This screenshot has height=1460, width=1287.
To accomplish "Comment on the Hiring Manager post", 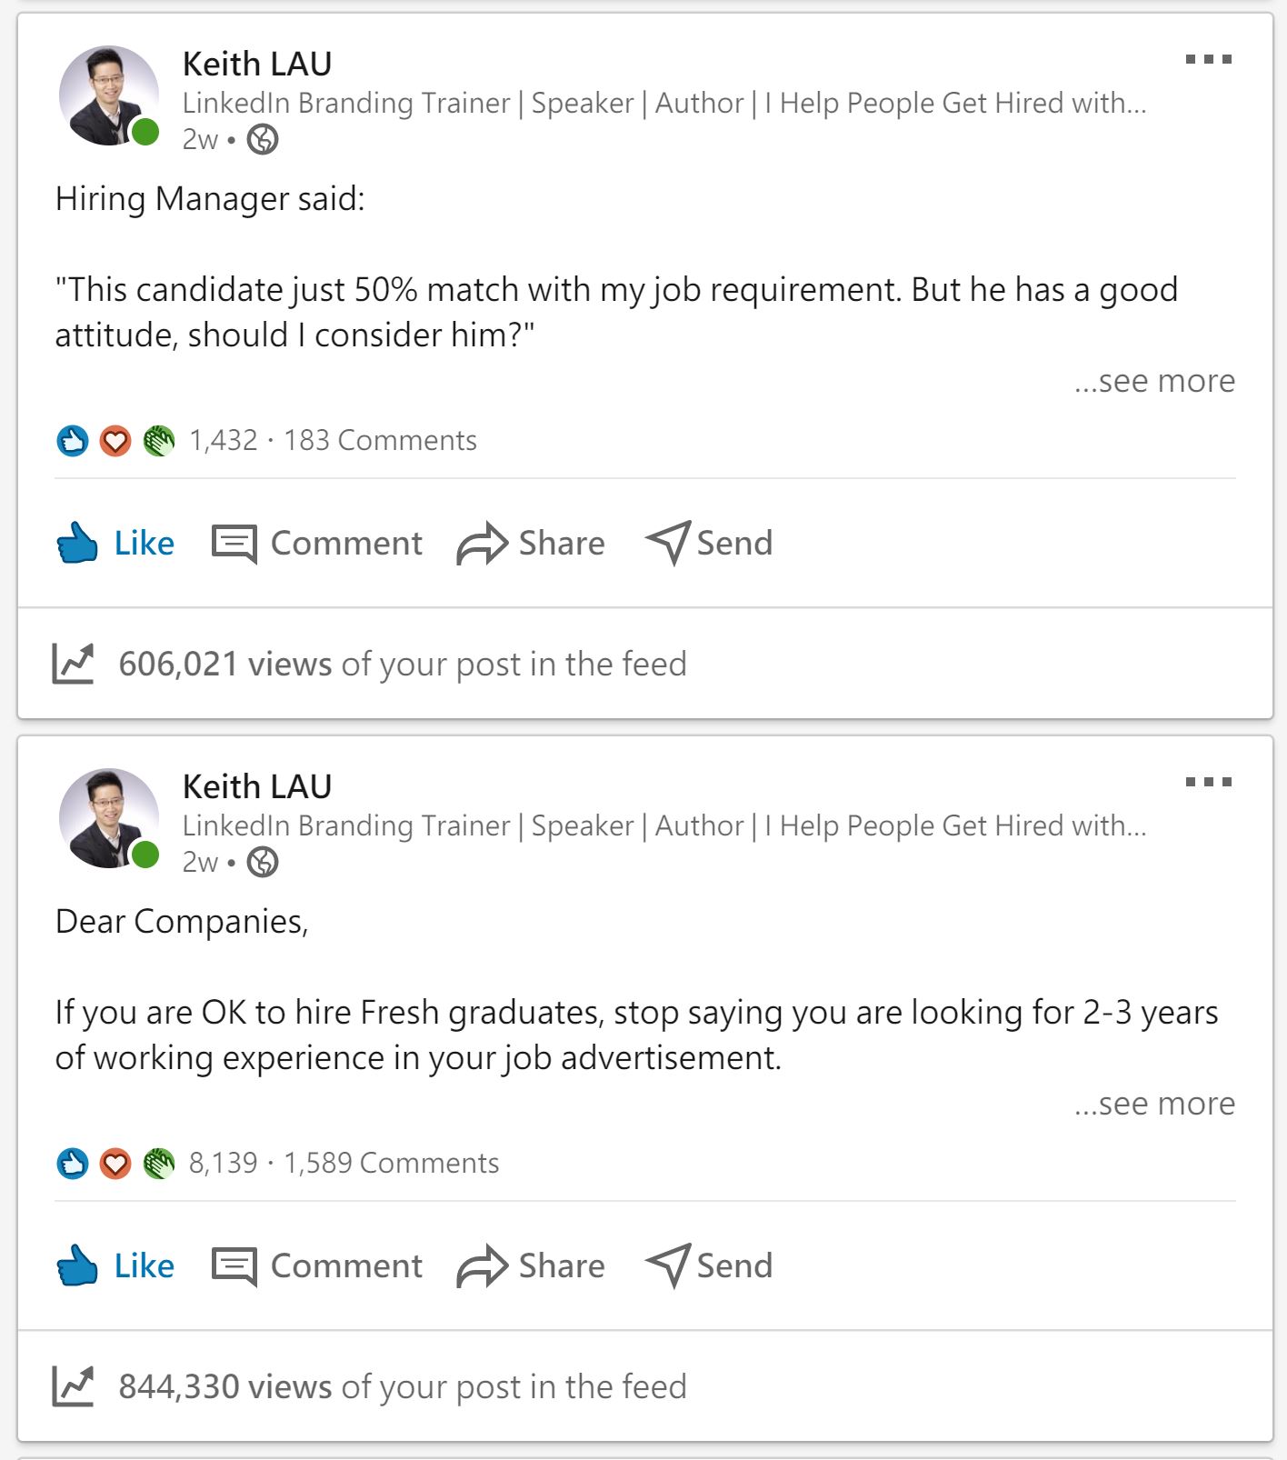I will pos(317,544).
